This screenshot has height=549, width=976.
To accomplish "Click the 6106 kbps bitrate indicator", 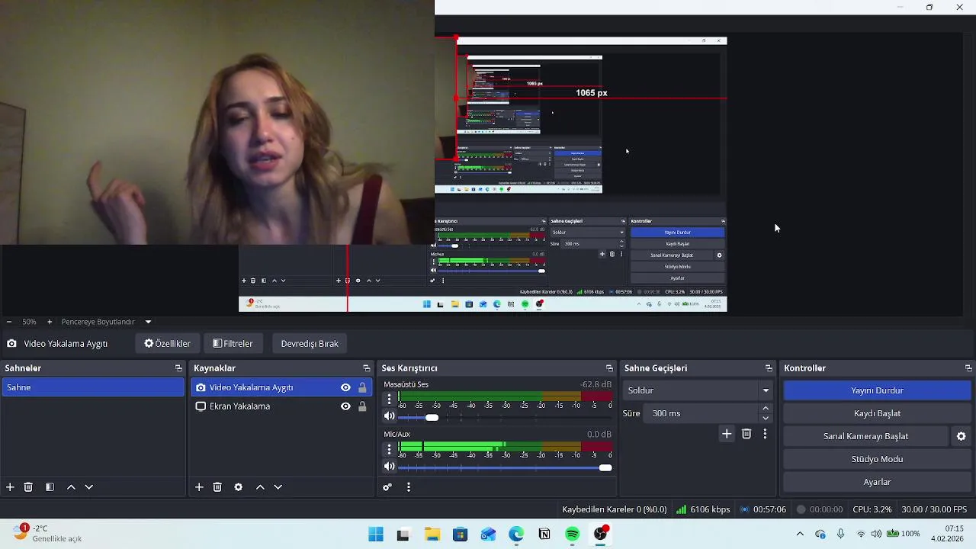I will tap(703, 509).
